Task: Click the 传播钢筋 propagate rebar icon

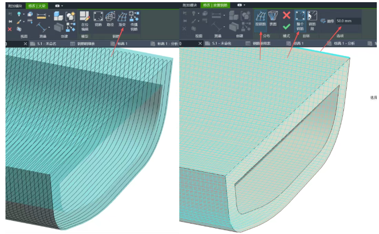Action: click(134, 21)
